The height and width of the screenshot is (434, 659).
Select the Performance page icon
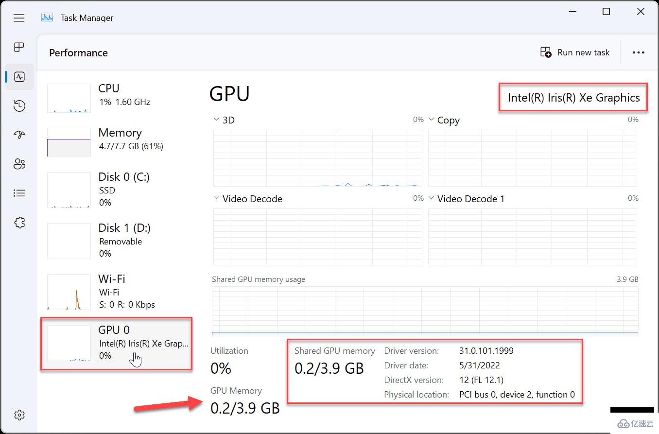pyautogui.click(x=19, y=77)
